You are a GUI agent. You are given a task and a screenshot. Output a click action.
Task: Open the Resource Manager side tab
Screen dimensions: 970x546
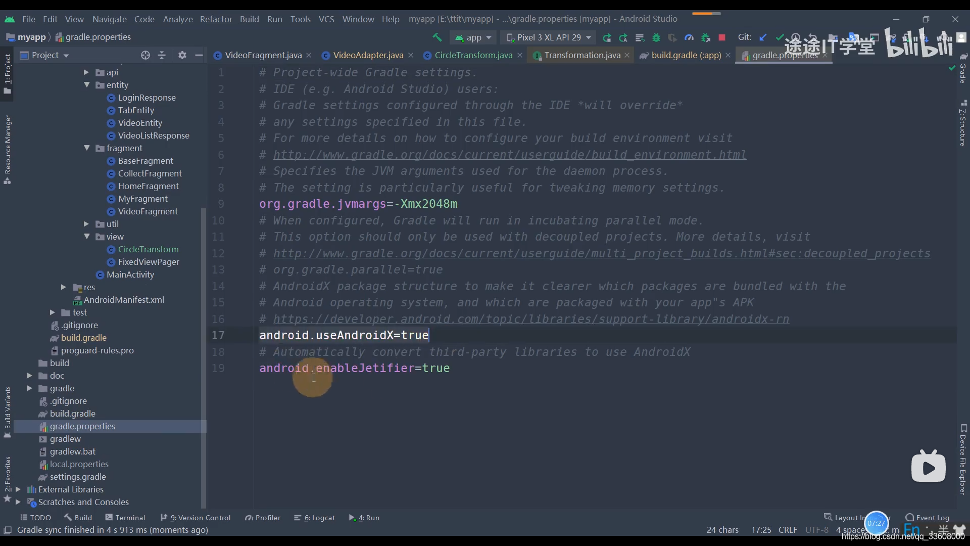8,149
